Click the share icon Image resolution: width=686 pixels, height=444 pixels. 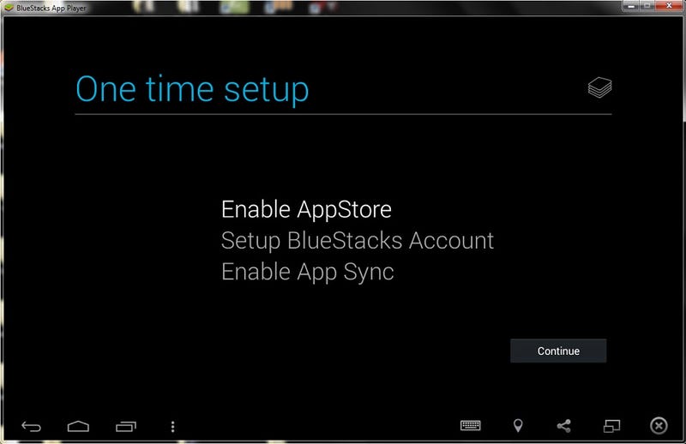click(x=564, y=426)
